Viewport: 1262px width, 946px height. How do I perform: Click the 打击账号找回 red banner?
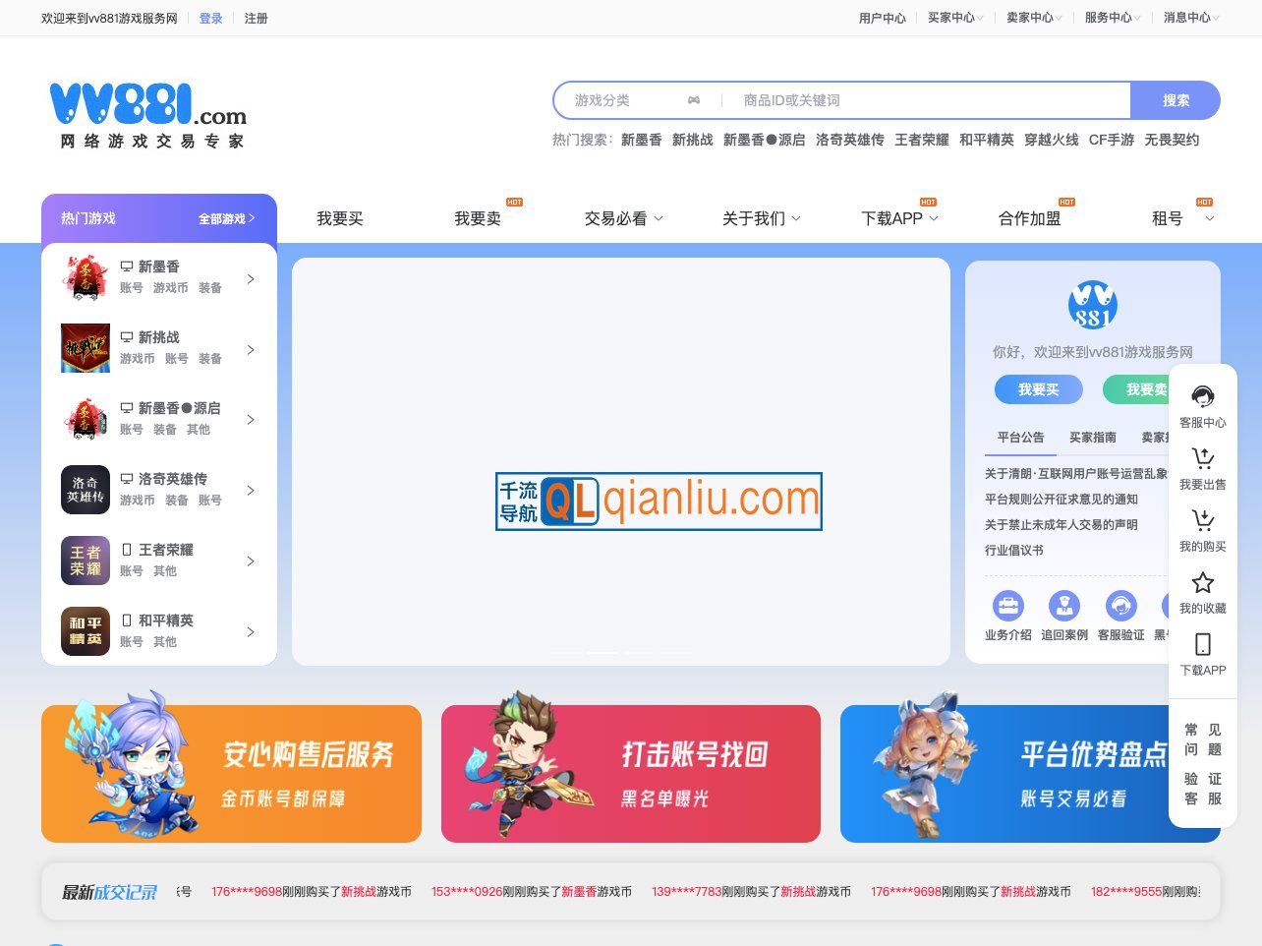[x=630, y=773]
